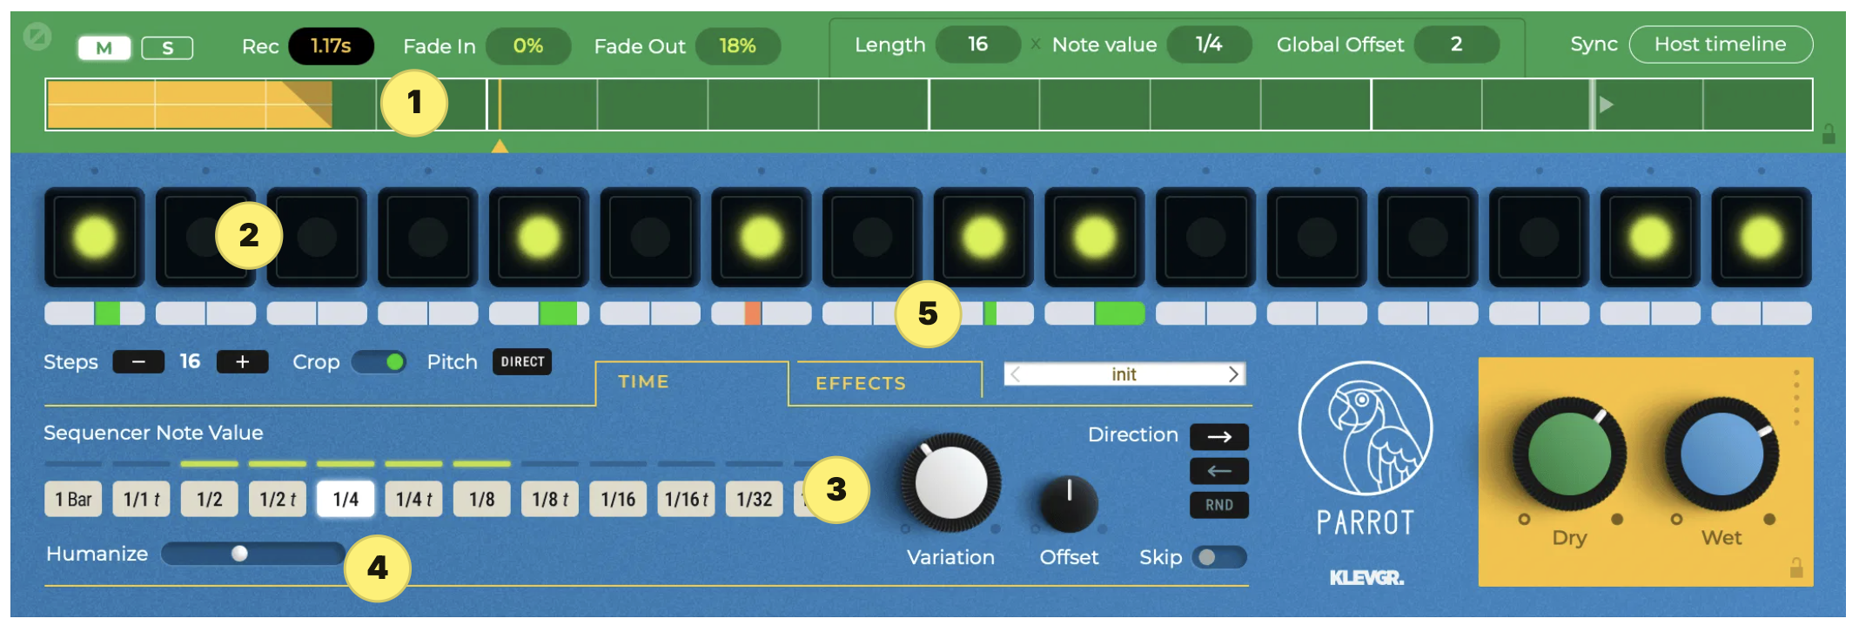
Task: Click the play marker in waveform timeline
Action: click(x=1606, y=104)
